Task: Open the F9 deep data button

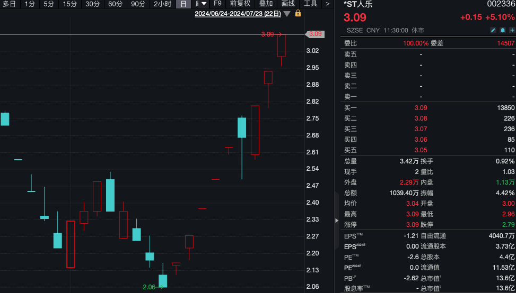Action: 217,4
